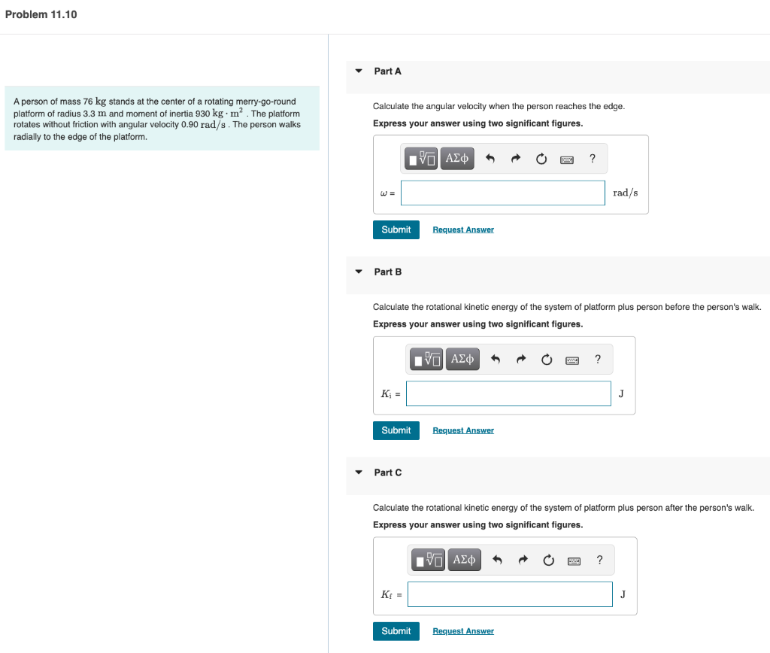This screenshot has height=653, width=770.
Task: Click the Ki kinetic energy input box
Action: pyautogui.click(x=508, y=393)
